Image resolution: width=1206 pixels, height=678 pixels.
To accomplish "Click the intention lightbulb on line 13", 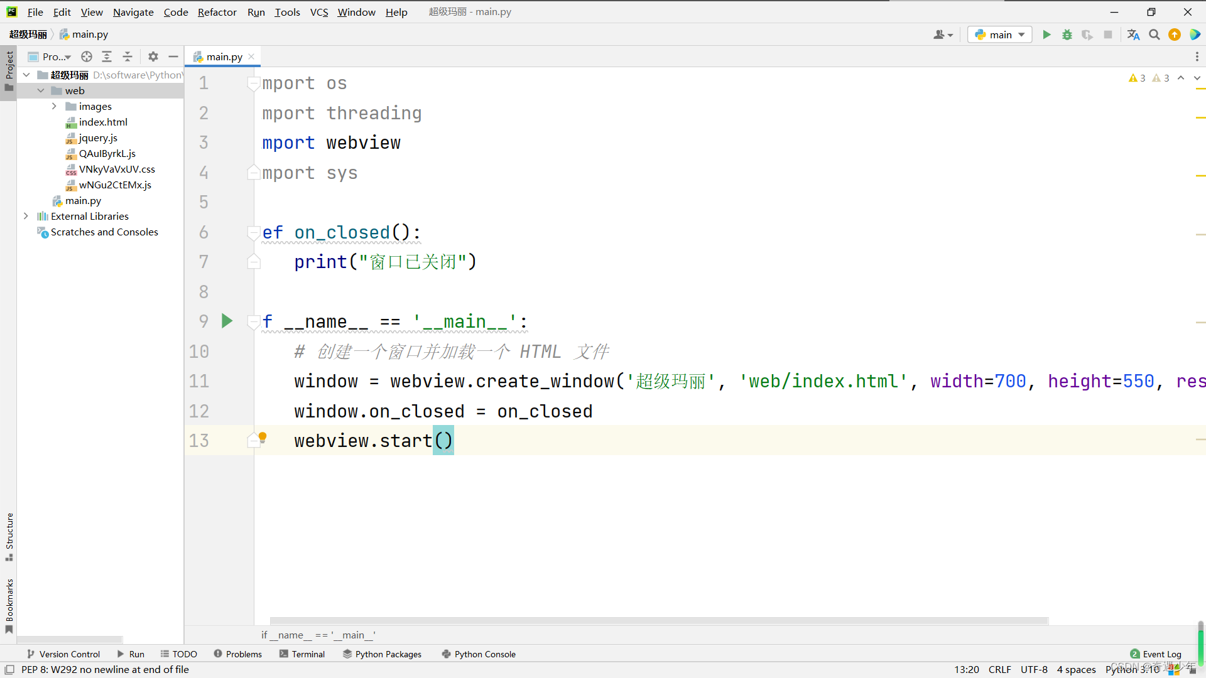I will pos(263,437).
